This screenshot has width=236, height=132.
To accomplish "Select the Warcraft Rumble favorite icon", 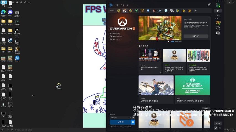I will tap(142, 11).
